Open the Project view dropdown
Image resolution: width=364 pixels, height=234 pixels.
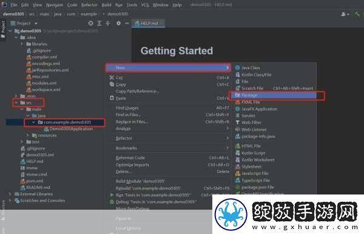(24, 23)
